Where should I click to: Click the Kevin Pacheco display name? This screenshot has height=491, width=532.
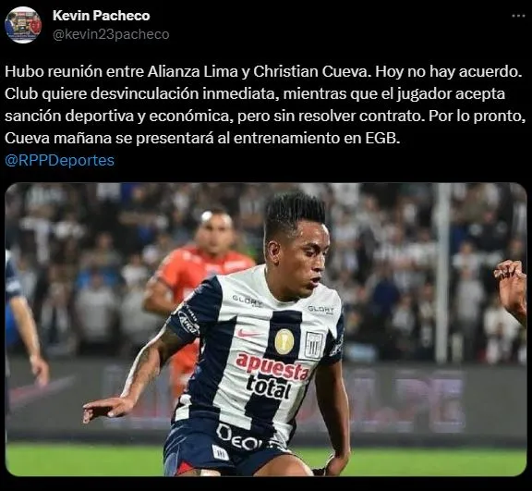tap(101, 16)
